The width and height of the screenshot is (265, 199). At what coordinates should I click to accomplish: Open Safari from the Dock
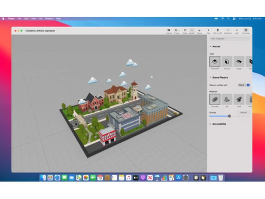[x=57, y=178]
